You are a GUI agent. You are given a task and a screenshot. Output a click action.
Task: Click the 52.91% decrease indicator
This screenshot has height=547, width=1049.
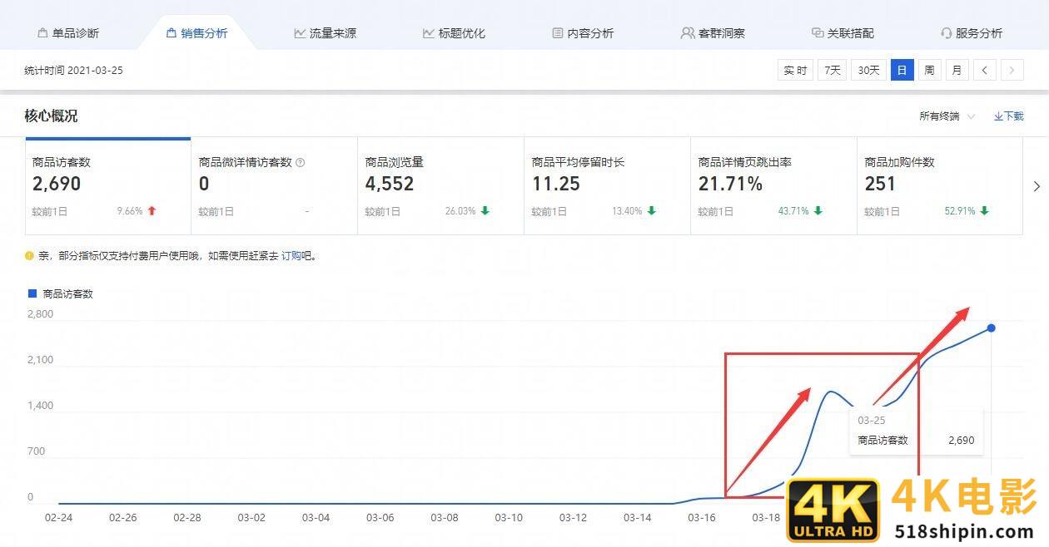click(967, 211)
